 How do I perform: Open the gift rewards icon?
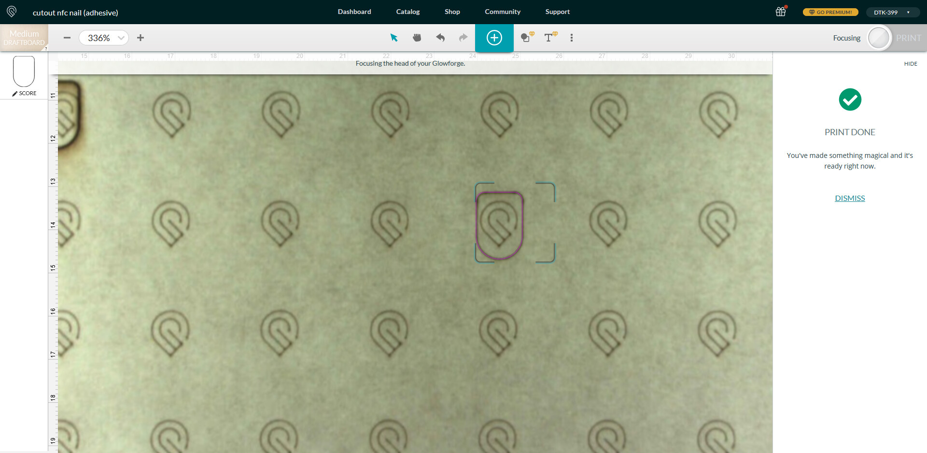(781, 12)
